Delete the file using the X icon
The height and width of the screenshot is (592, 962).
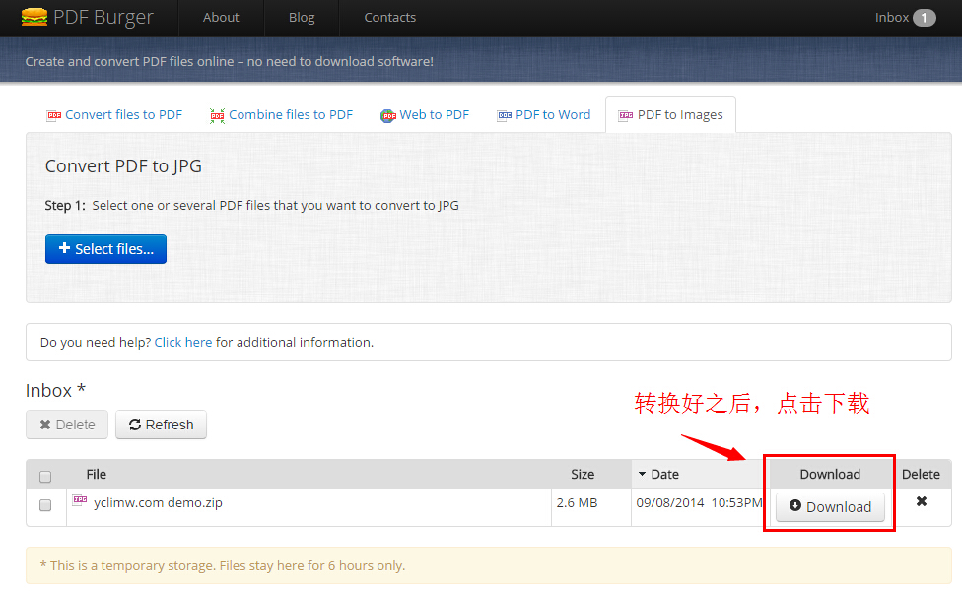922,501
